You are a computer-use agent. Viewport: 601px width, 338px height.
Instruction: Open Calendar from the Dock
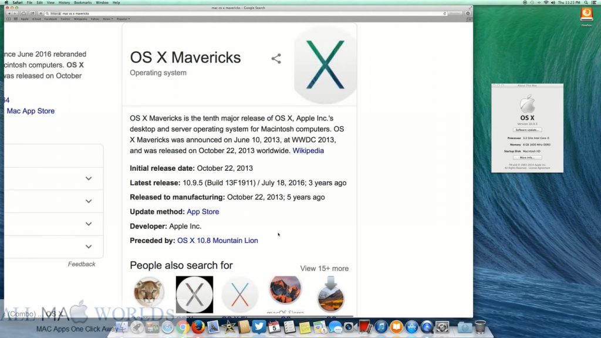[x=274, y=327]
